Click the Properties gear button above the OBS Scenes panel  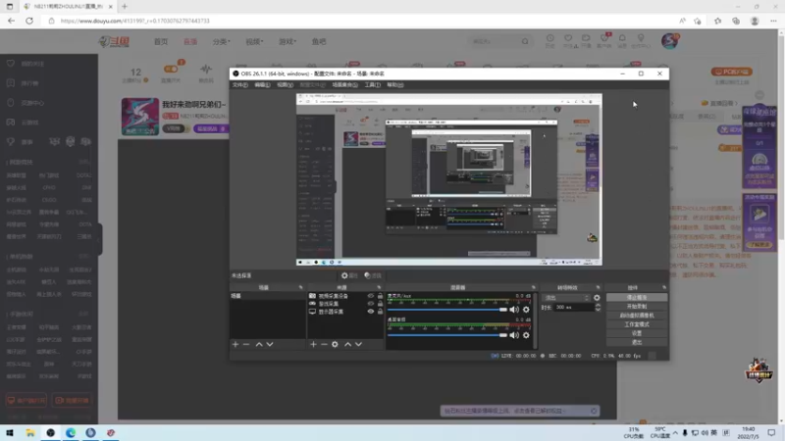(x=349, y=275)
